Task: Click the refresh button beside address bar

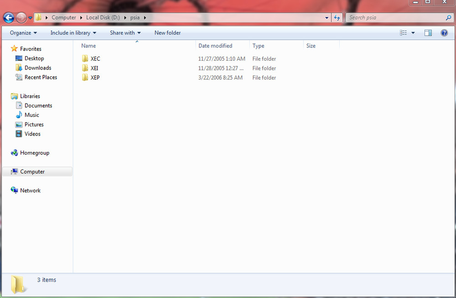Action: [337, 18]
